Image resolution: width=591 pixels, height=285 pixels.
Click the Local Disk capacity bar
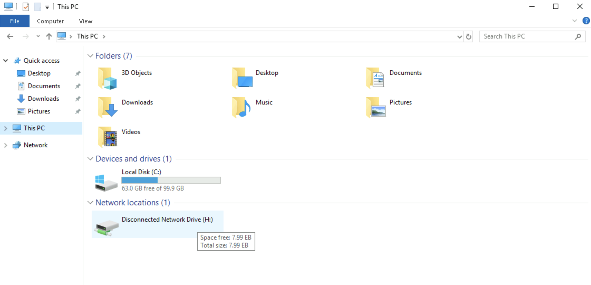pos(171,180)
